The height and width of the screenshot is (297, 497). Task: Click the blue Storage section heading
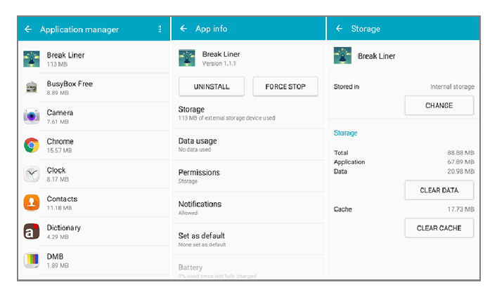(x=345, y=133)
